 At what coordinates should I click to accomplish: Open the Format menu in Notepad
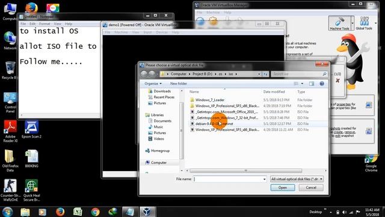(x=45, y=24)
